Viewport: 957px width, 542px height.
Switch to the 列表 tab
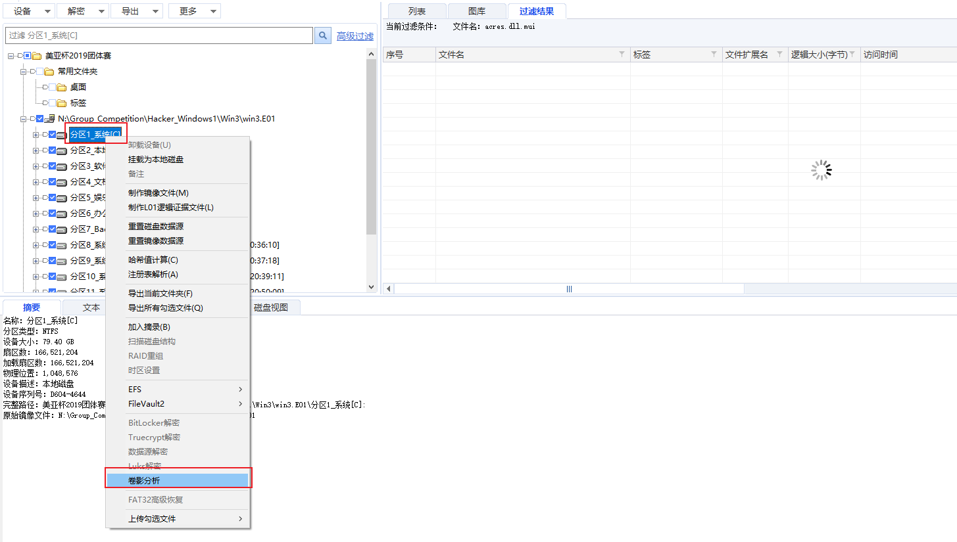[x=417, y=11]
